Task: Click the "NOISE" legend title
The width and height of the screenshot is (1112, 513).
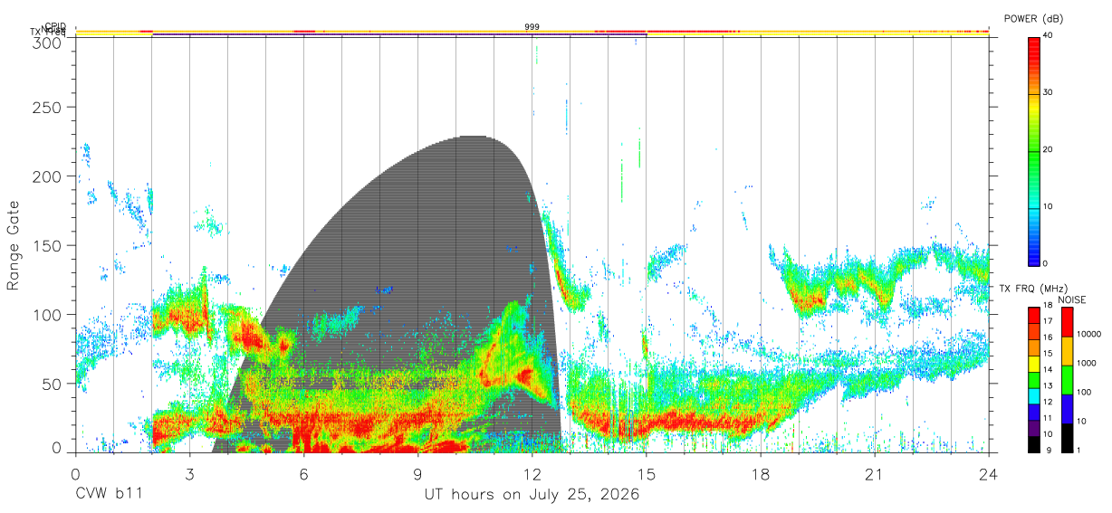Action: coord(1070,299)
